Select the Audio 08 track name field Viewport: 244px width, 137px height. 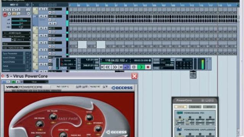click(55, 16)
